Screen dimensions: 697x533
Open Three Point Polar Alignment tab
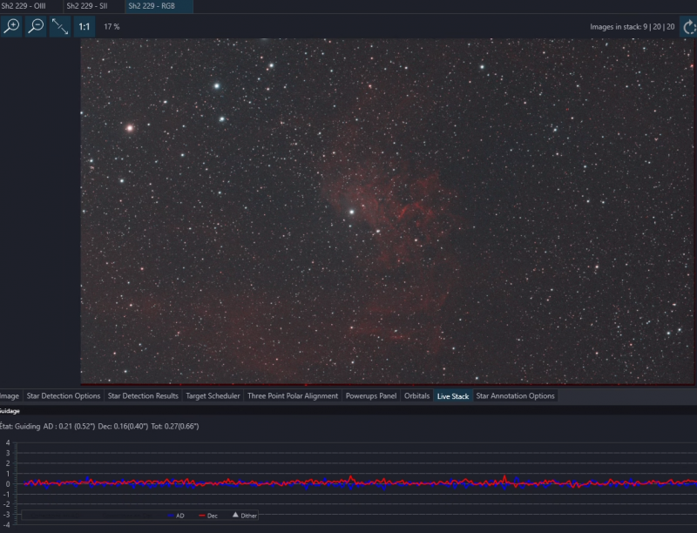coord(293,395)
